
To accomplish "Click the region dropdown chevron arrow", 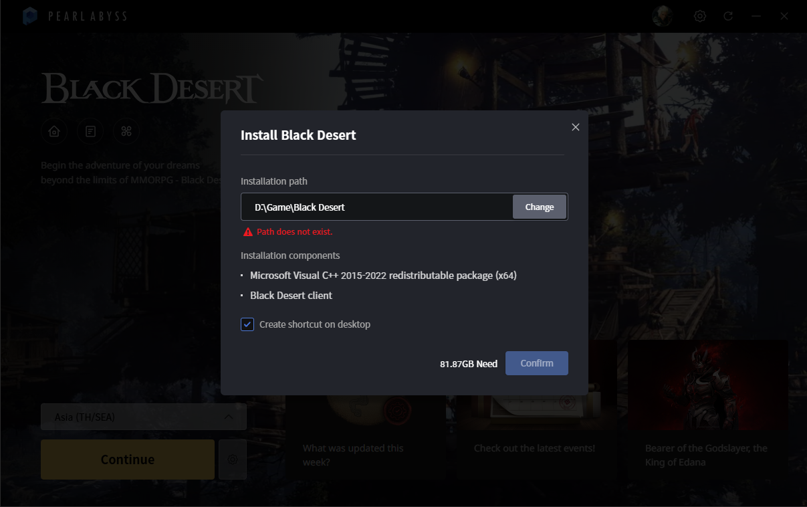I will 229,417.
